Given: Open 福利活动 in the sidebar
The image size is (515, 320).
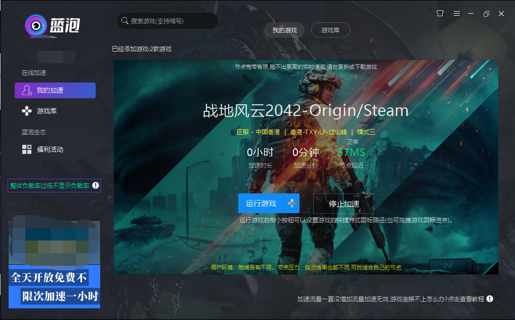Looking at the screenshot, I should [x=50, y=149].
